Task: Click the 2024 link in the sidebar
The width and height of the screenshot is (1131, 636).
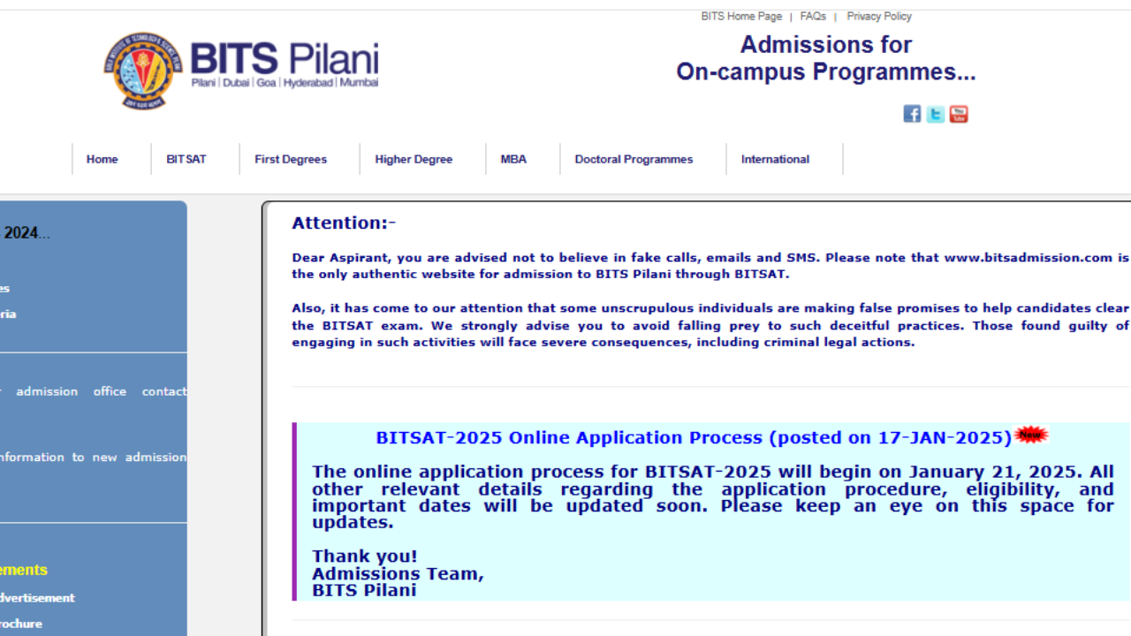Action: click(x=27, y=232)
